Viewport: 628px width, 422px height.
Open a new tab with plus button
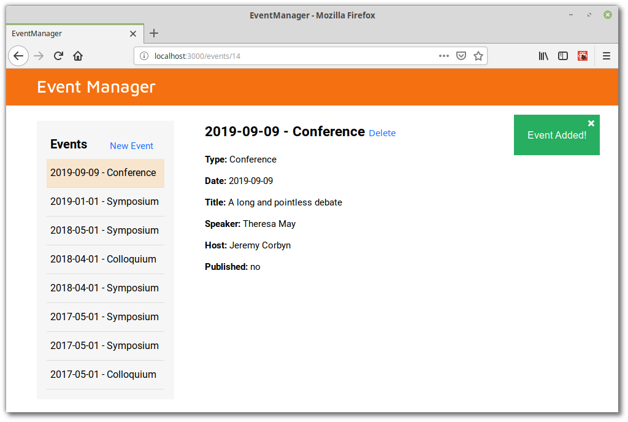(154, 33)
